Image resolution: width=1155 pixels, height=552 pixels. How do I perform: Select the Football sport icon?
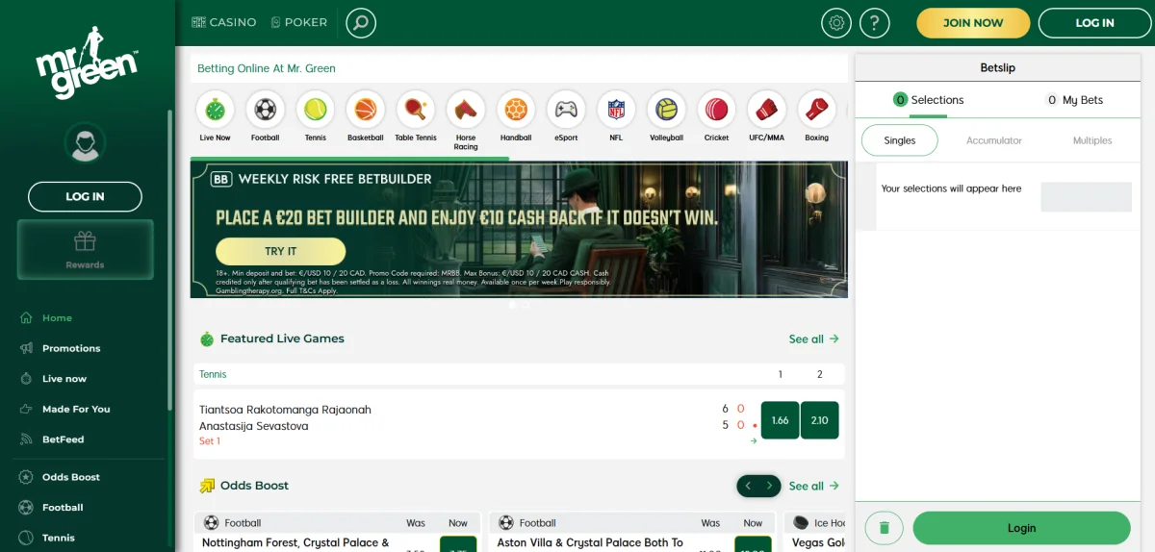coord(265,110)
